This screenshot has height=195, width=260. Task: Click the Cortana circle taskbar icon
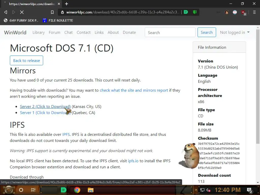pyautogui.click(x=21, y=190)
